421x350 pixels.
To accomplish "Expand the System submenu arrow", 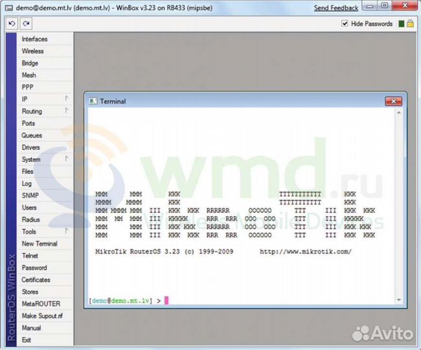I will tap(67, 159).
